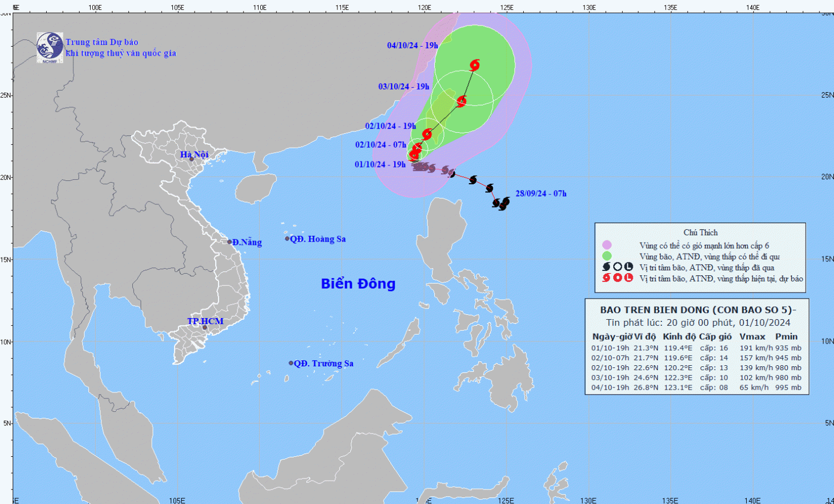Select the red storm marker for 02/10/24 - 19h
Screen dimensions: 834x504
coord(427,134)
